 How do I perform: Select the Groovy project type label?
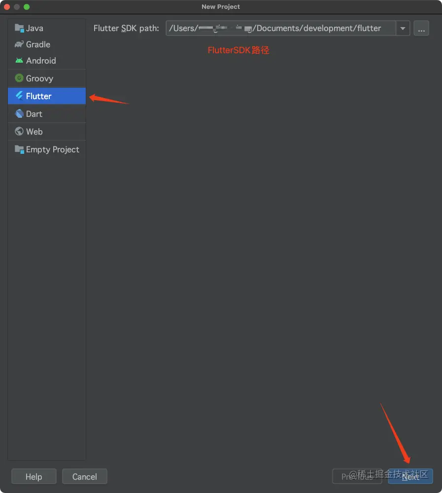pos(39,78)
